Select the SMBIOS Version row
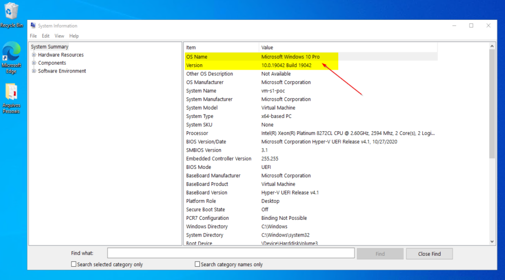The image size is (505, 280). 311,150
